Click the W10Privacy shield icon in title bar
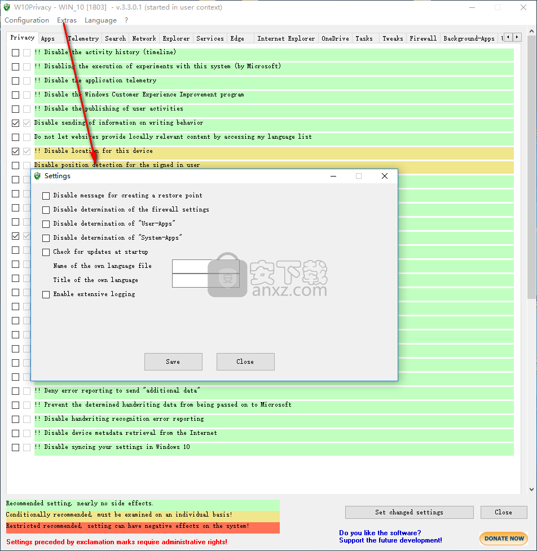Screen dimensions: 537x551 click(7, 7)
